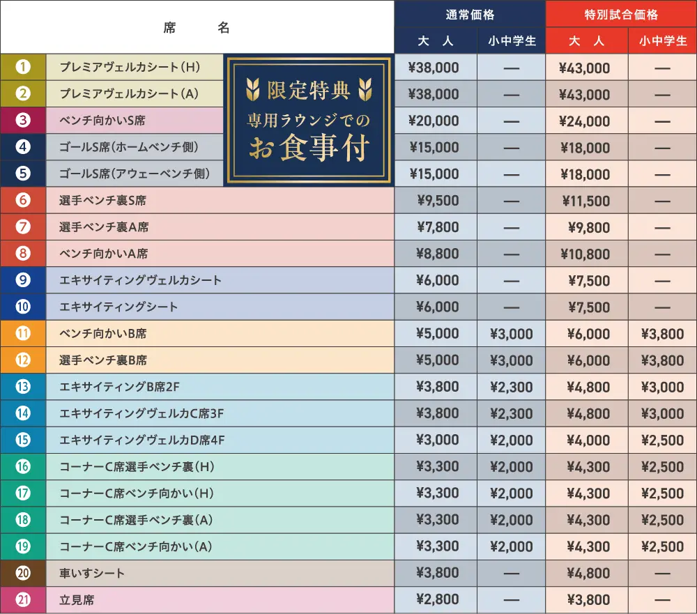Image resolution: width=697 pixels, height=614 pixels.
Task: Select the 選手ベンチ裏A席 row label
Action: click(x=104, y=227)
